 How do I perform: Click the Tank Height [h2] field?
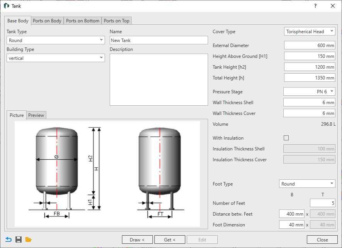(310, 67)
